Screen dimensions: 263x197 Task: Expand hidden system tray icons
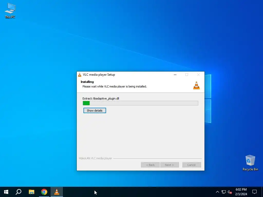[217, 192]
